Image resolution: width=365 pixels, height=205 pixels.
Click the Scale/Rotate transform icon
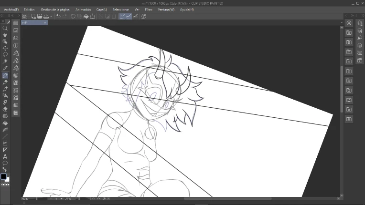pos(92,16)
